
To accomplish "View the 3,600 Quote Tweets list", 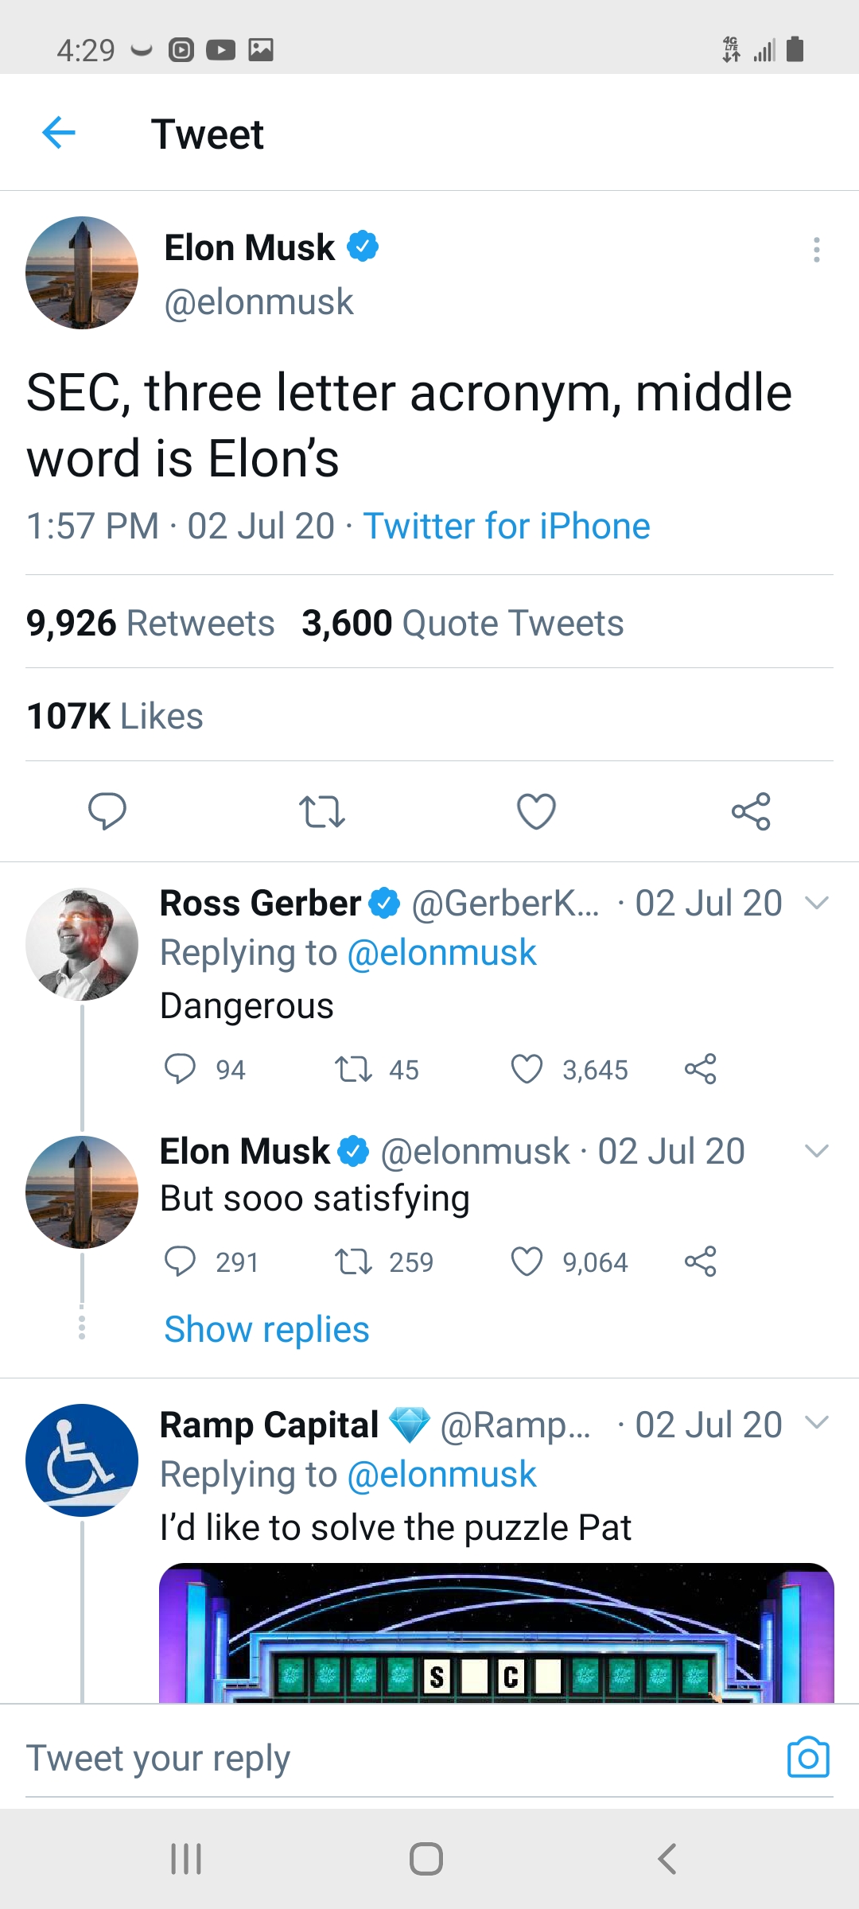I will pos(462,623).
